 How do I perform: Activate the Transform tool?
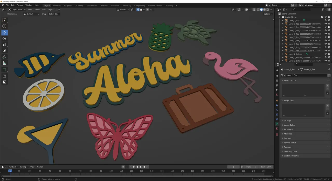4,50
